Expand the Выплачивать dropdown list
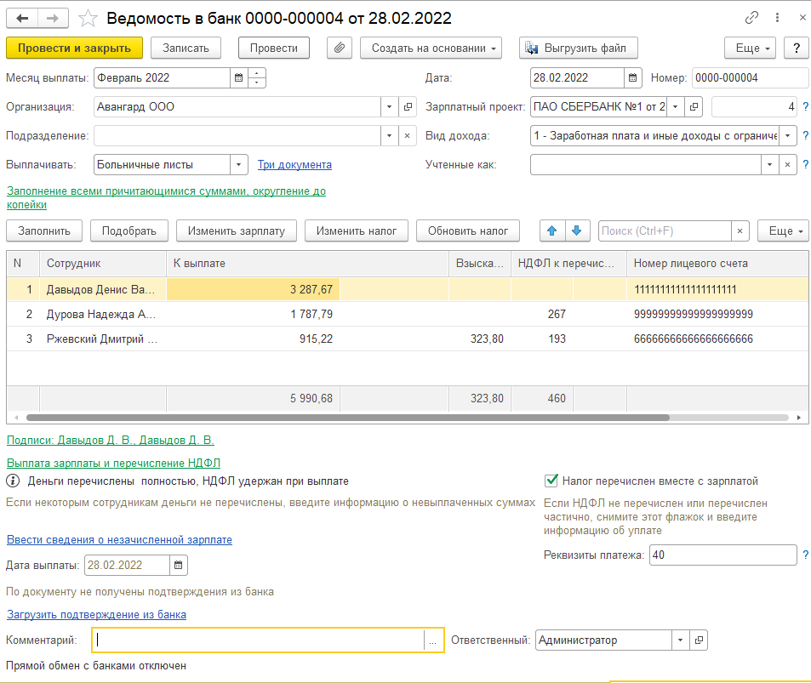This screenshot has width=811, height=683. (x=239, y=165)
